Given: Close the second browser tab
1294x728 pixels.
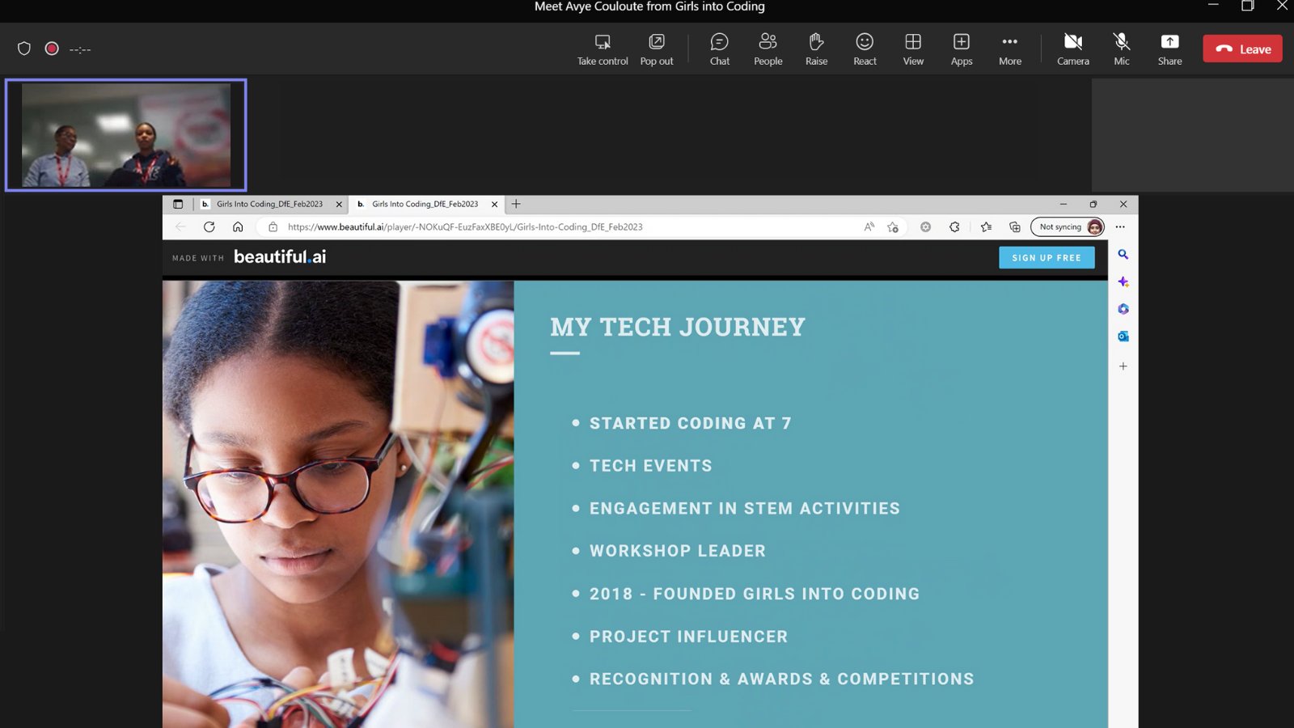Looking at the screenshot, I should coord(494,205).
